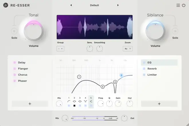
Task: Open the Default preset name
Action: (94, 5)
